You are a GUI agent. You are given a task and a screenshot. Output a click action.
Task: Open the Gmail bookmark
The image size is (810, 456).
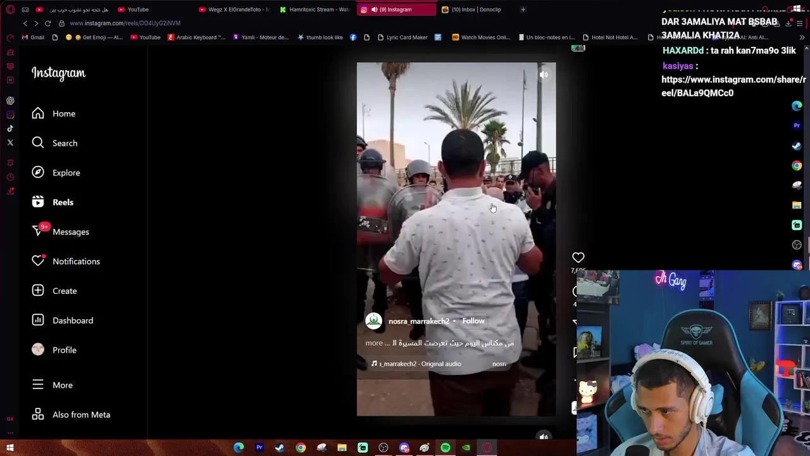coord(33,37)
